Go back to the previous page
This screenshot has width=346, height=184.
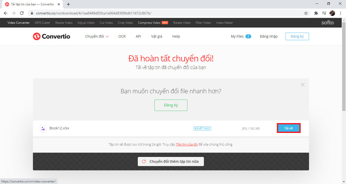[x=6, y=13]
